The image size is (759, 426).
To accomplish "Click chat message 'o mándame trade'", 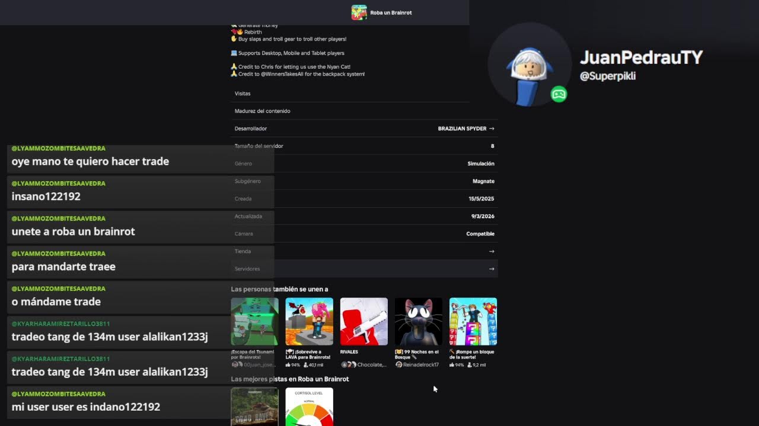I will [56, 302].
